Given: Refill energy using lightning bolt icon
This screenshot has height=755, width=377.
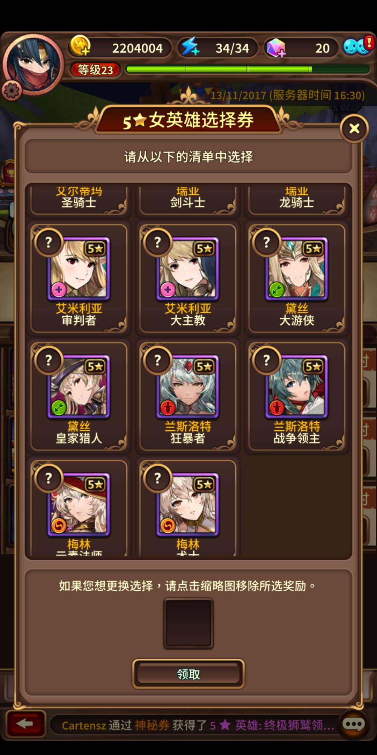Looking at the screenshot, I should pos(191,46).
